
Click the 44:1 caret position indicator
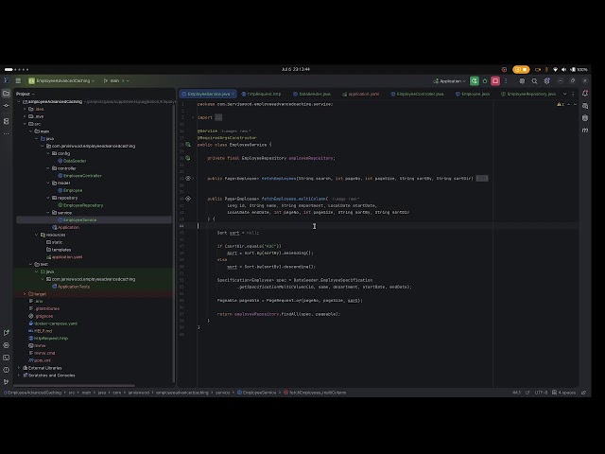click(x=516, y=393)
